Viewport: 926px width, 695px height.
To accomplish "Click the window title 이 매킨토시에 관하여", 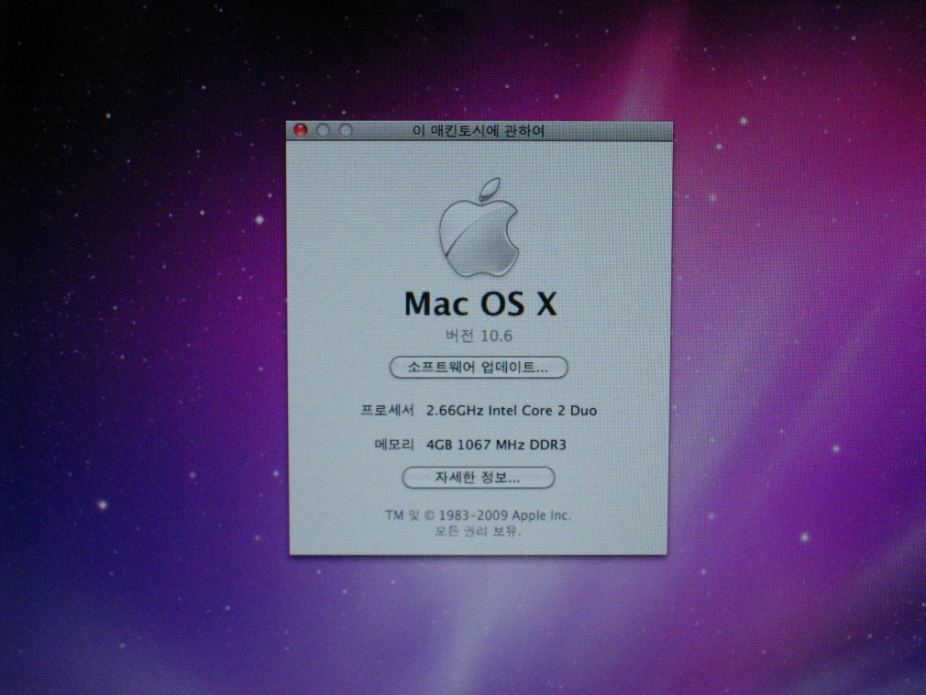I will 479,131.
